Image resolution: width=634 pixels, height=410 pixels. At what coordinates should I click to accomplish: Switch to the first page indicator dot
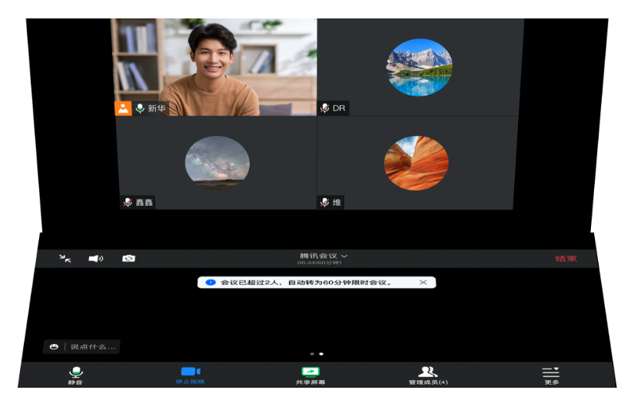(x=312, y=354)
